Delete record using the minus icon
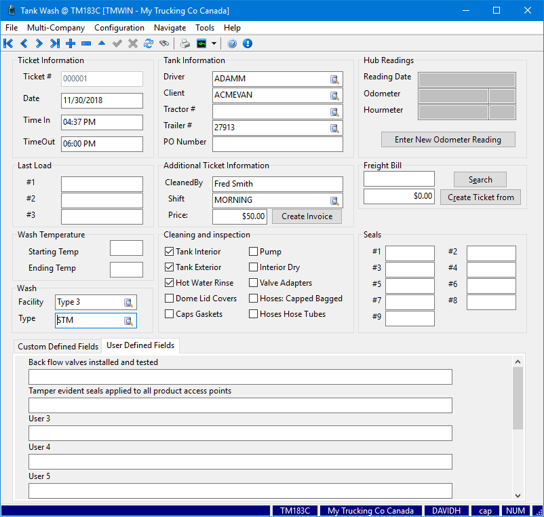544x517 pixels. (x=86, y=43)
